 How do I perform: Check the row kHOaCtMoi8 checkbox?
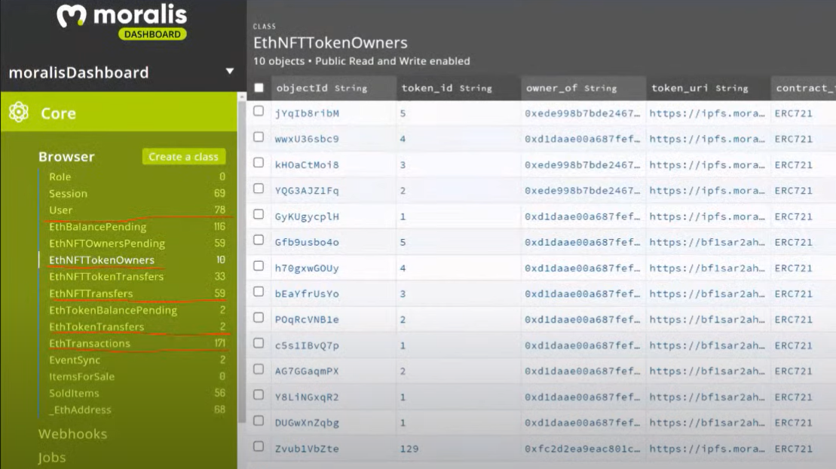click(259, 163)
